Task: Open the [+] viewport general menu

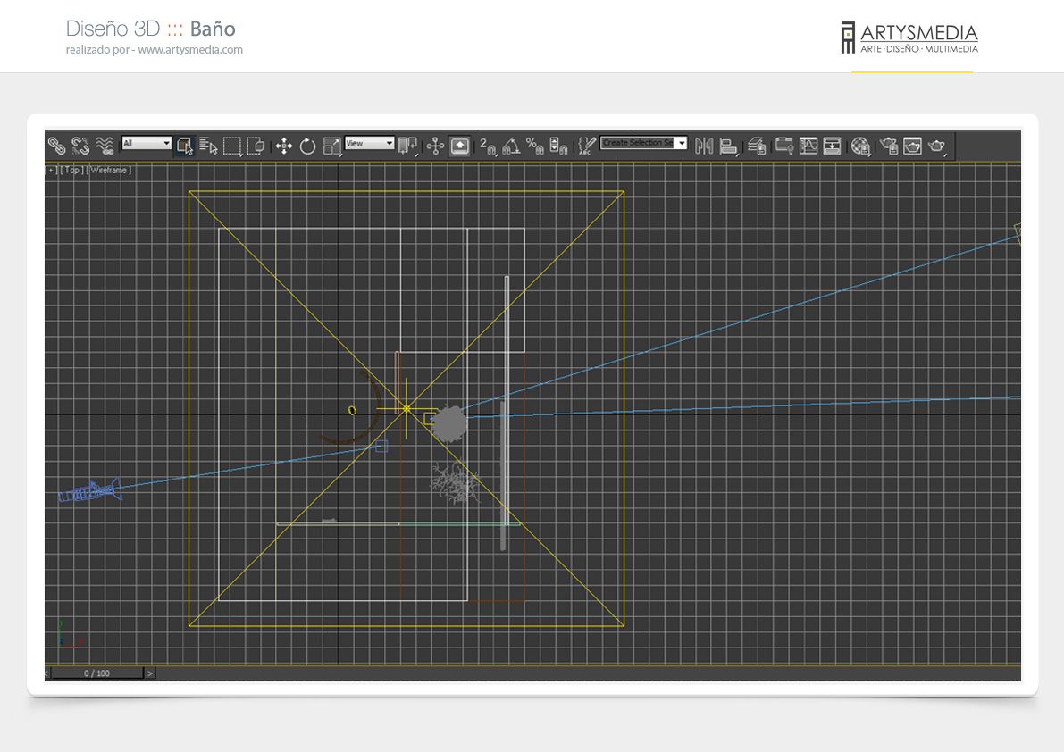Action: (x=51, y=171)
